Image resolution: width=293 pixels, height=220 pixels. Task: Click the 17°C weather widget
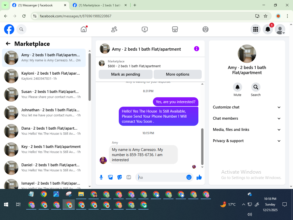pyautogui.click(x=228, y=204)
